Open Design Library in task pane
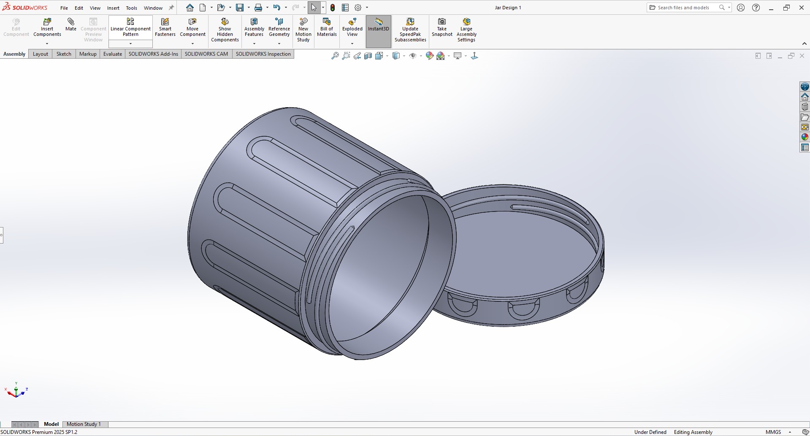 click(x=805, y=107)
